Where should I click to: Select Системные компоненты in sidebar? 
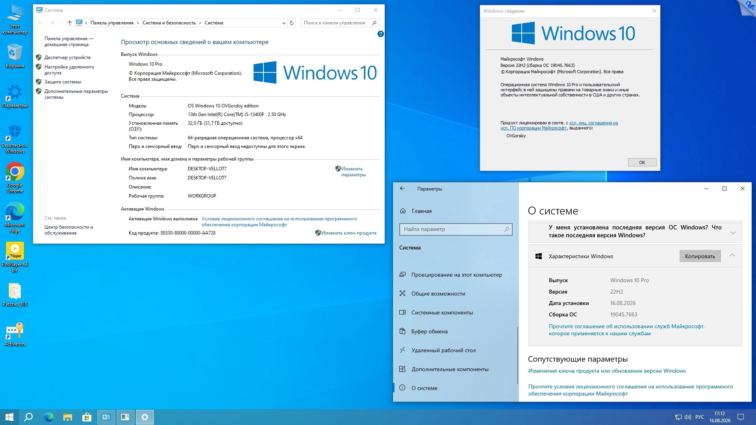pos(456,312)
